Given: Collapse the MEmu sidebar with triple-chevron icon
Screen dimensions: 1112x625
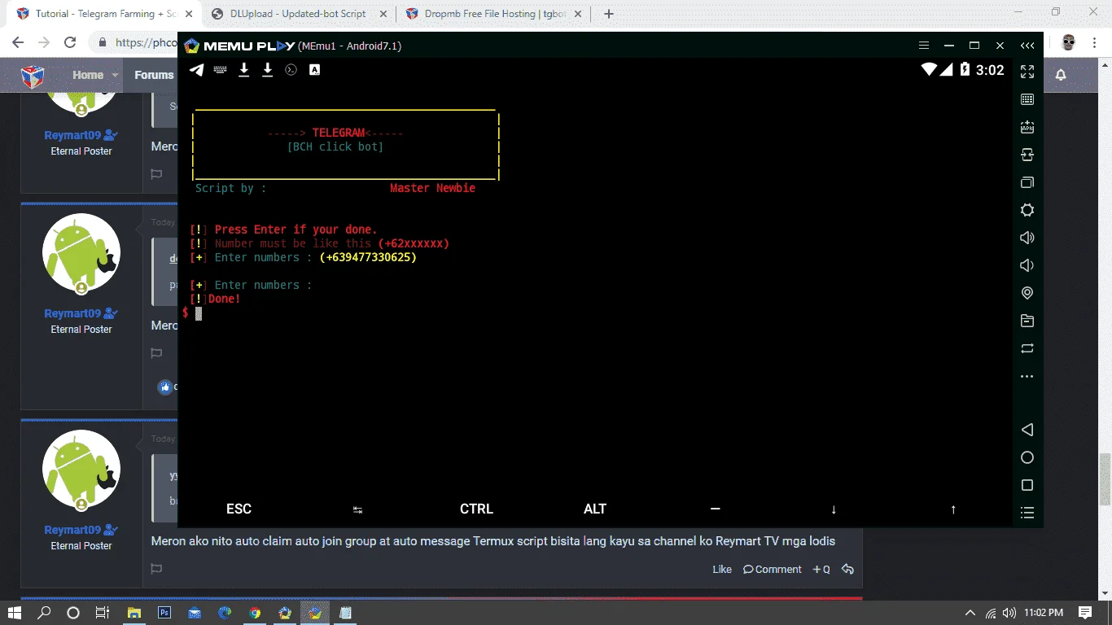Looking at the screenshot, I should click(x=1027, y=46).
